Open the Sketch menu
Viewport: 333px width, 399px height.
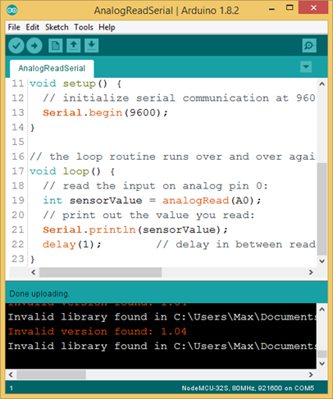(x=57, y=27)
